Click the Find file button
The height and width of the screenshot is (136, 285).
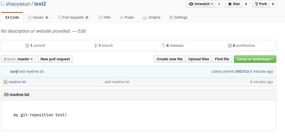[x=222, y=59]
